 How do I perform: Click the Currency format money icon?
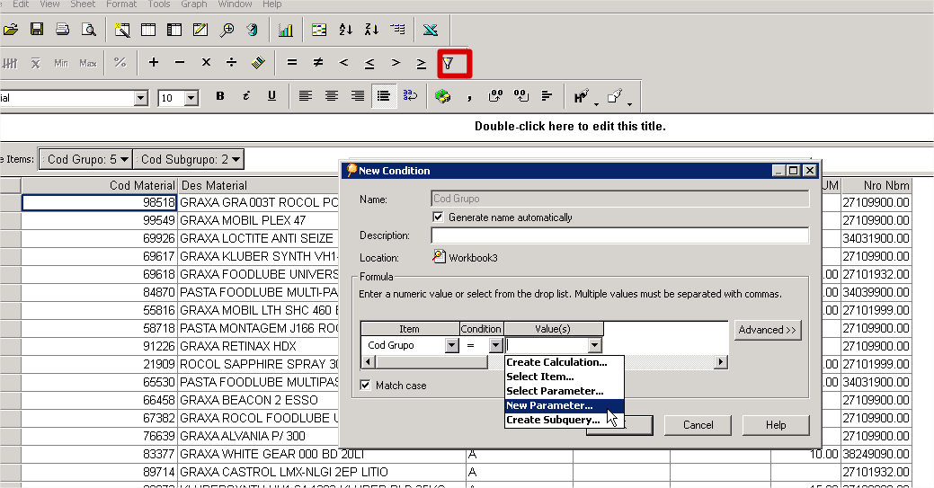point(442,96)
